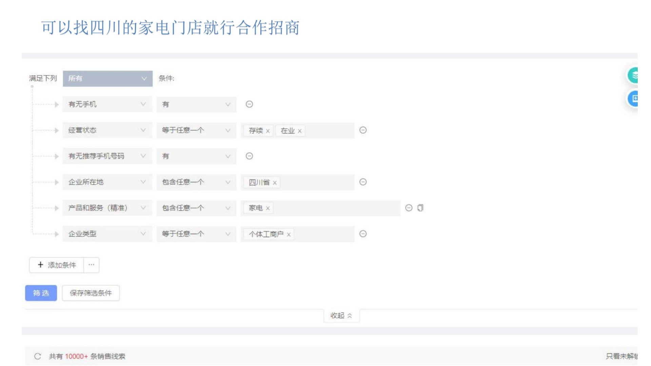651x366 pixels.
Task: Delete the 经营状态 condition row
Action: point(363,130)
